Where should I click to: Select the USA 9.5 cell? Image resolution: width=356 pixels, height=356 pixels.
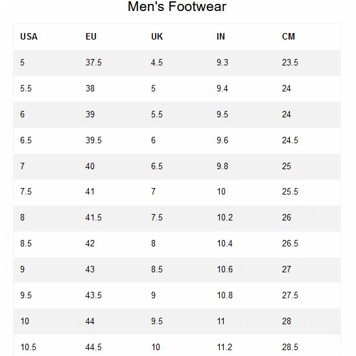(26, 295)
